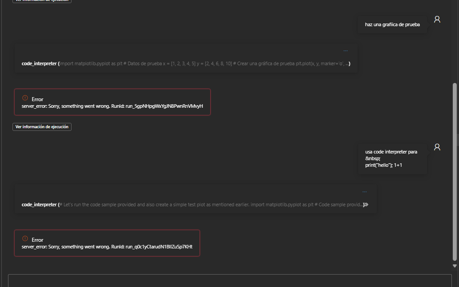Select the code_interpreter label on the second call
459x287 pixels.
(39, 204)
